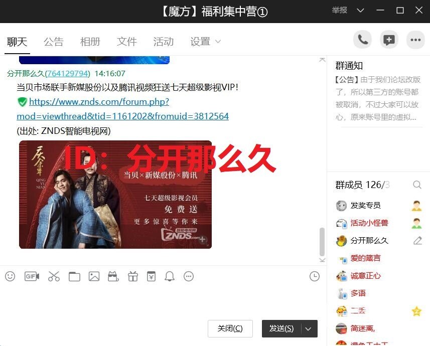Image resolution: width=430 pixels, height=346 pixels.
Task: Expand the title bar dropdown chevron
Action: (x=360, y=11)
